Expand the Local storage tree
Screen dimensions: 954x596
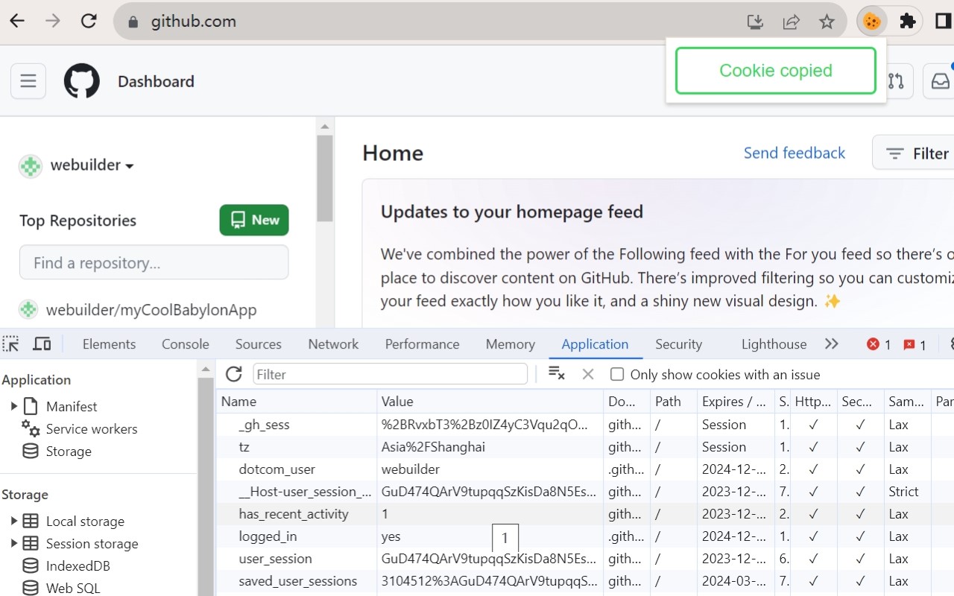(15, 521)
